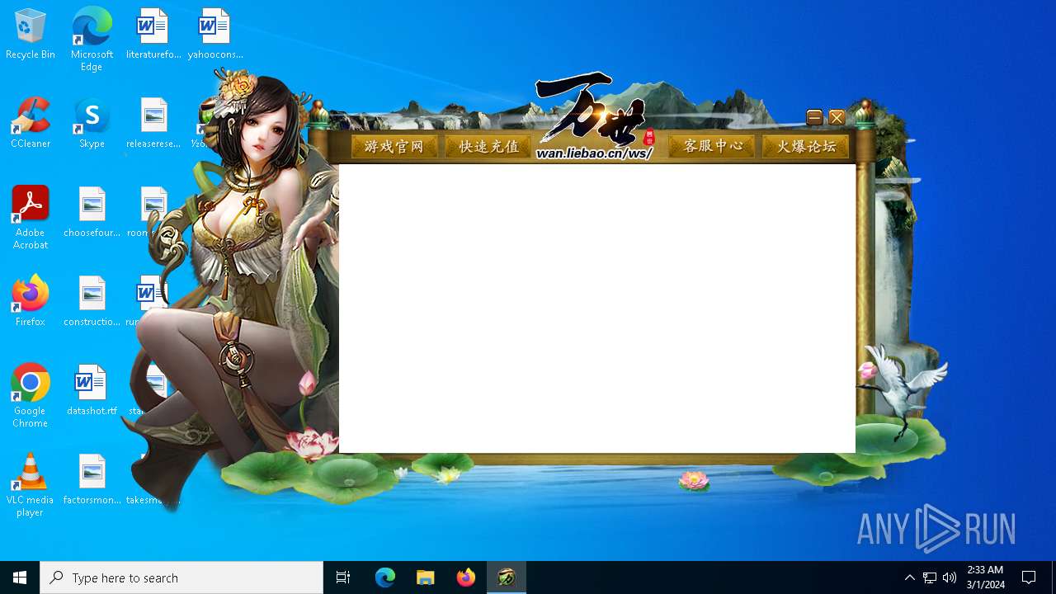Open the 快速充值 quick recharge button
Image resolution: width=1056 pixels, height=594 pixels.
click(488, 147)
